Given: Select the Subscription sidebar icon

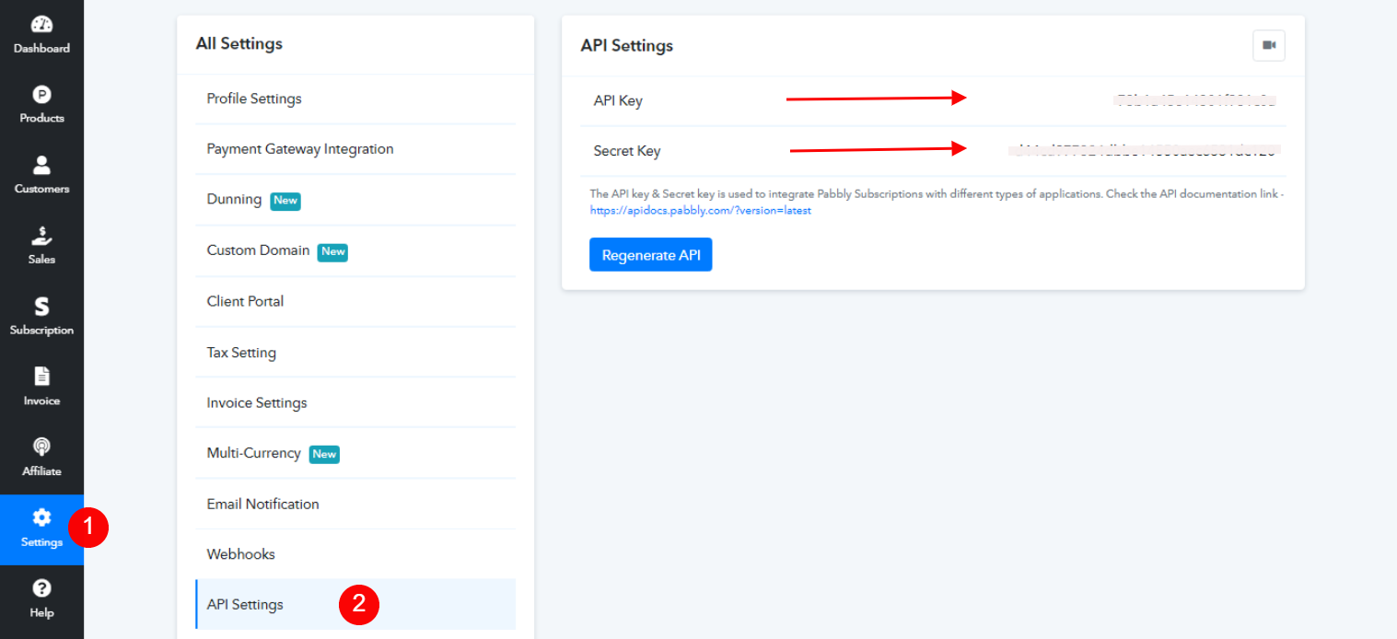Looking at the screenshot, I should 41,307.
